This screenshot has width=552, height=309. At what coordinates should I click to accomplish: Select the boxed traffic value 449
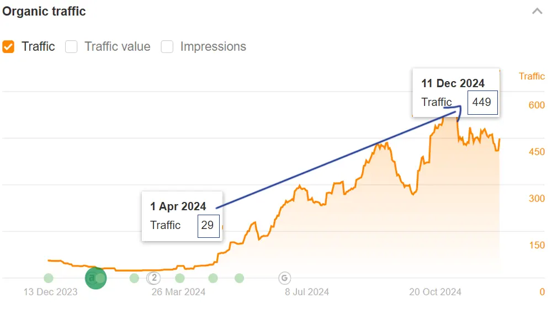point(481,102)
